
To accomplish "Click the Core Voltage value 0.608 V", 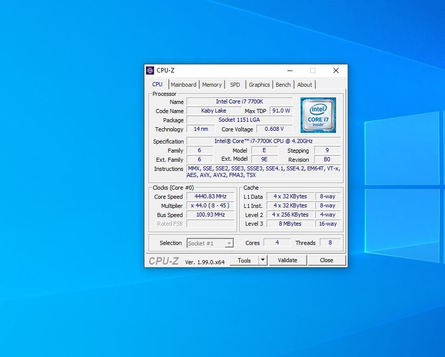I will pos(274,129).
